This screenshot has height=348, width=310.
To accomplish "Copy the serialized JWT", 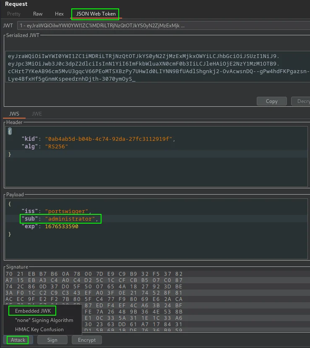I will click(x=272, y=101).
